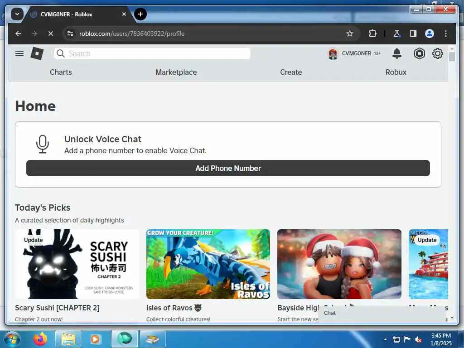Bookmark this page with star icon
Viewport: 464px width, 348px height.
[350, 34]
